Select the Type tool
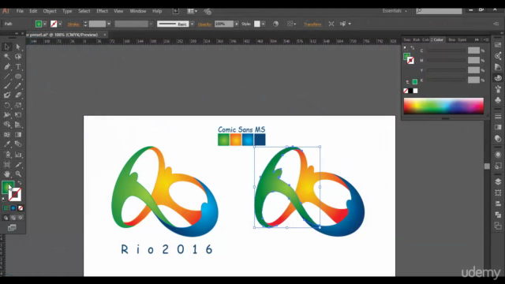 [x=18, y=66]
